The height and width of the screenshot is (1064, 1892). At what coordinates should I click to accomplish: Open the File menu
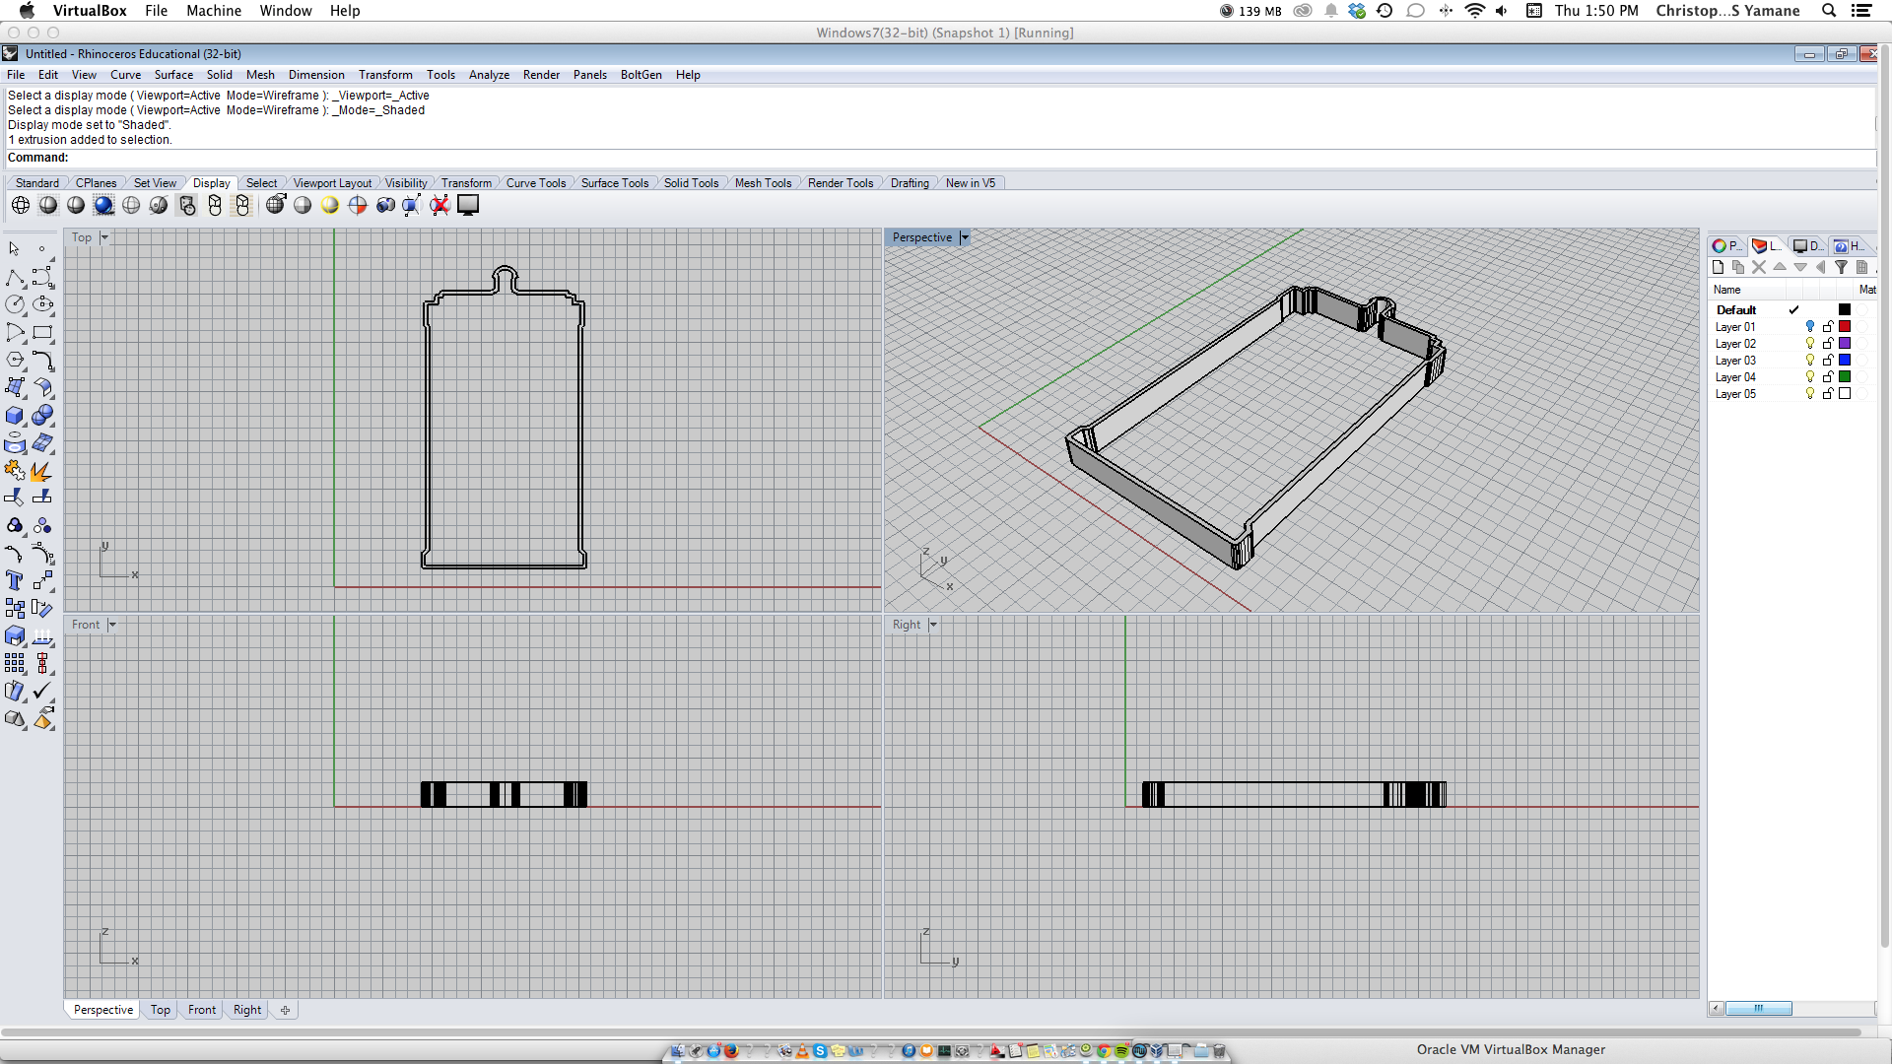tap(16, 74)
